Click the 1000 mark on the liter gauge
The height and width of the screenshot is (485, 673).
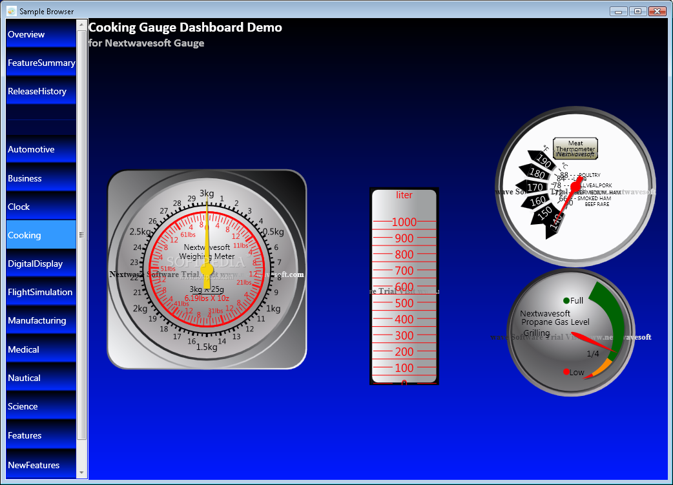[404, 222]
